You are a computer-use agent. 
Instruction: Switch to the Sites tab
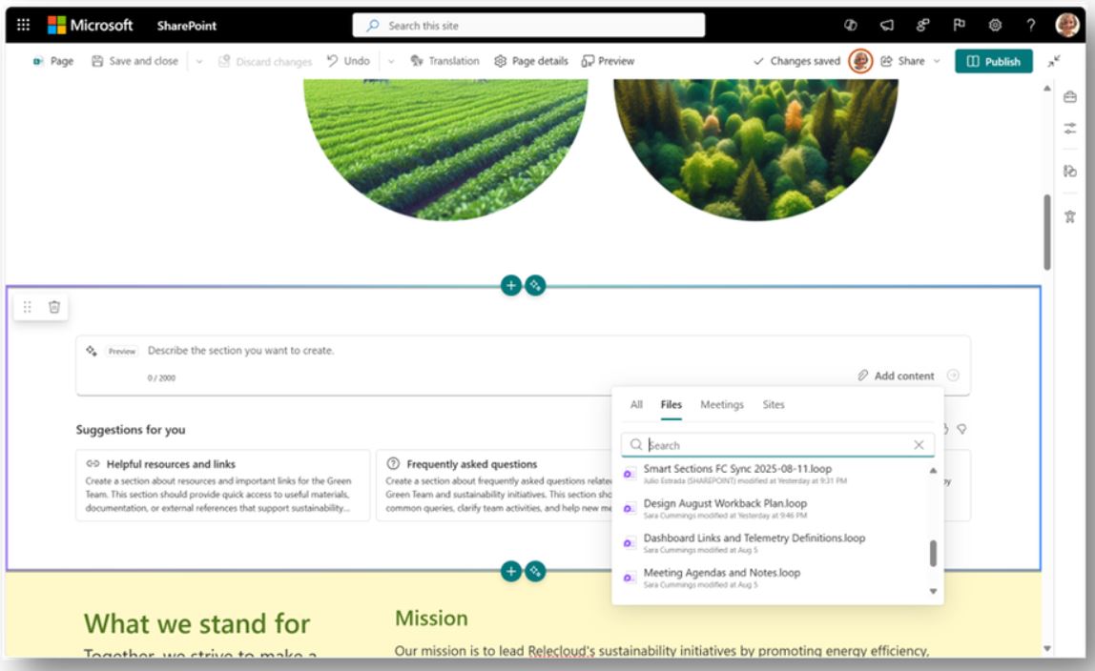[773, 404]
